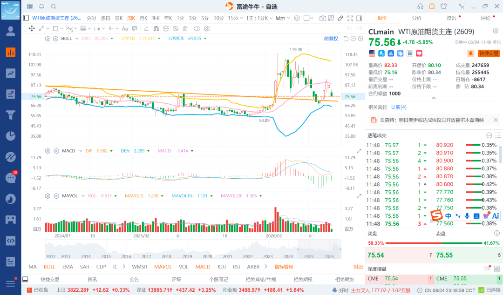Open the notification bell in title bar
This screenshot has height=295, width=503.
41,7
